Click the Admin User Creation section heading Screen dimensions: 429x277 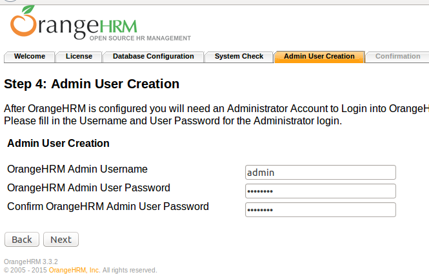[x=58, y=143]
